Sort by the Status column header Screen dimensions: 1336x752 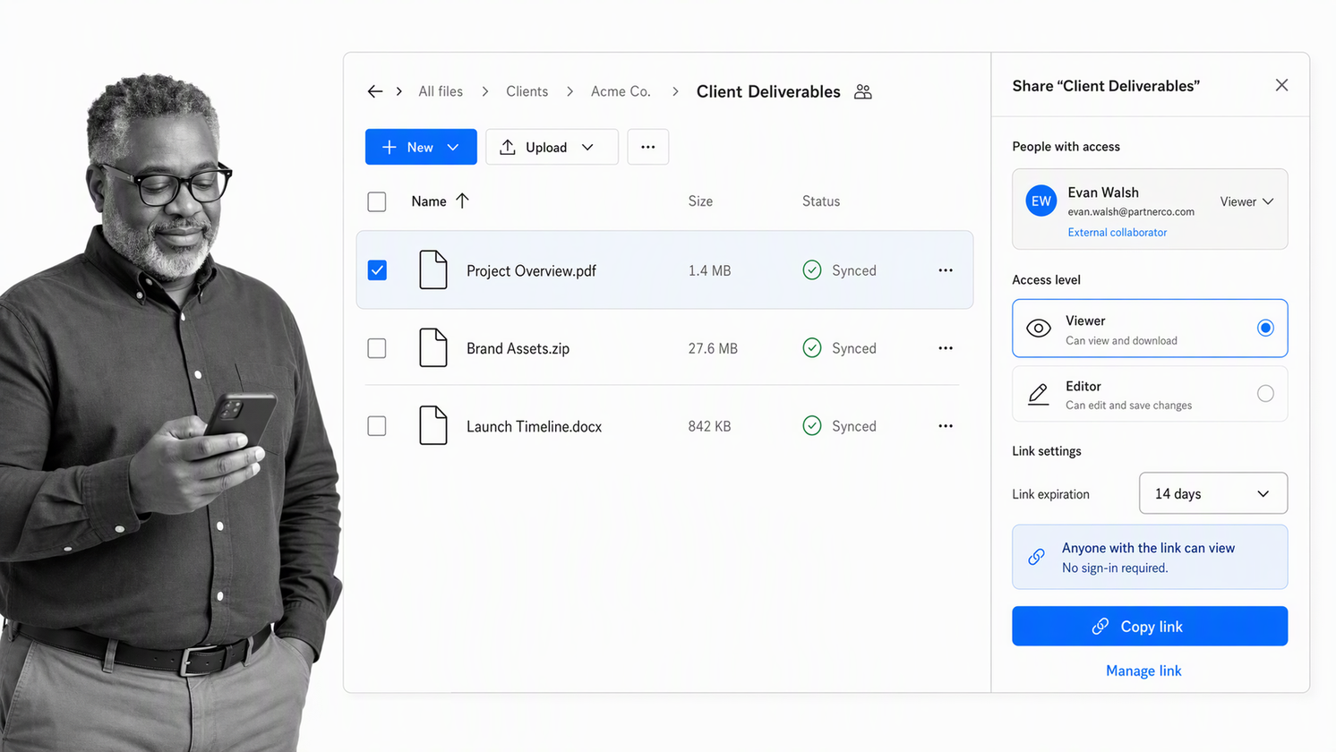[821, 201]
